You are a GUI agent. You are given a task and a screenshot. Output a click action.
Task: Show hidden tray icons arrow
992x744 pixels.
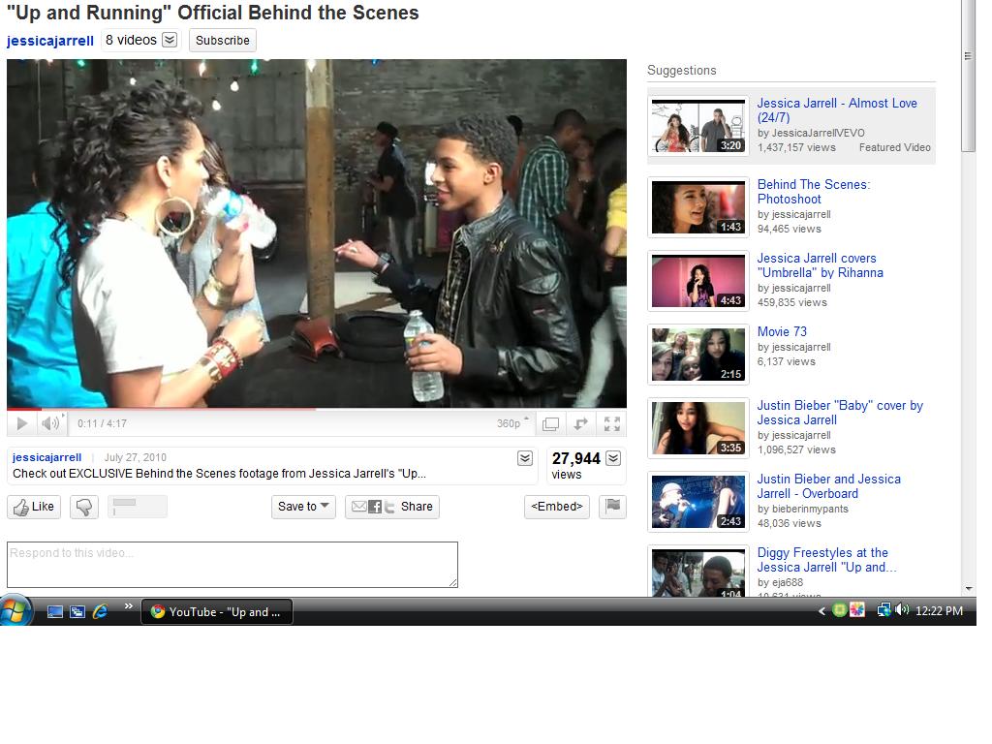pos(821,611)
